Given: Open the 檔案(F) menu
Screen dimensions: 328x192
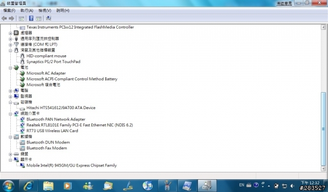Looking at the screenshot, I should click(x=9, y=10).
